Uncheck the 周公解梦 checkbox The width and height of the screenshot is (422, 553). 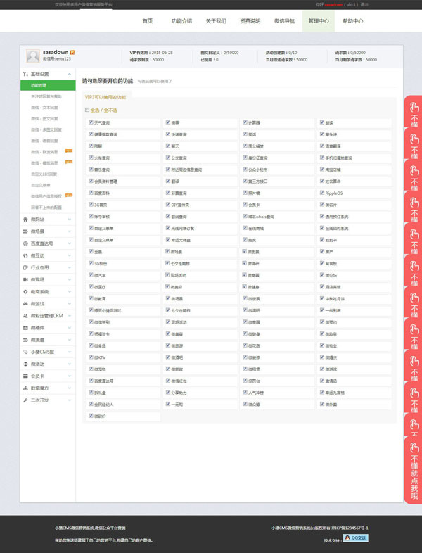click(x=245, y=146)
